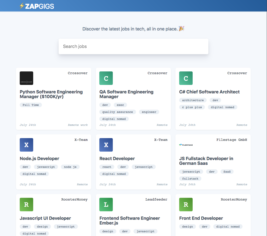Select javascript tag on Node.js Developer card
This screenshot has height=236, width=267.
46,167
